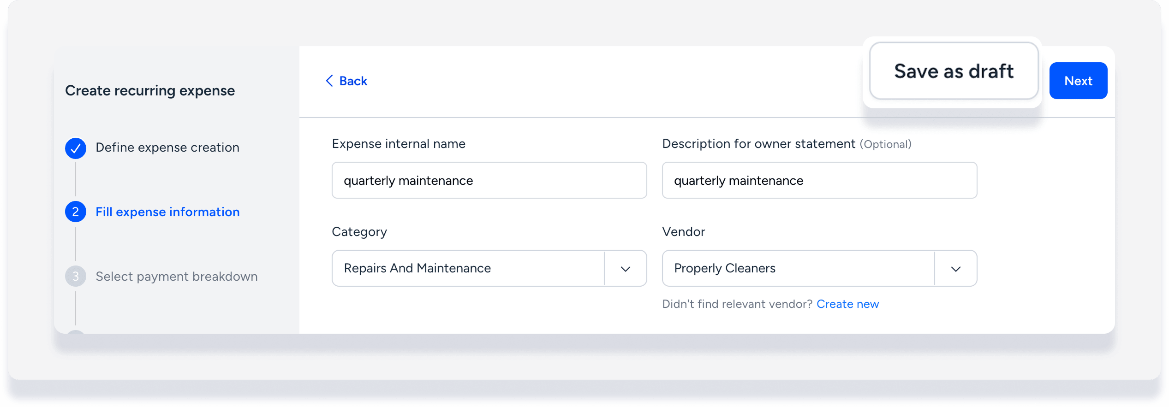Screen dimensions: 1169x407
Task: Open the Repairs And Maintenance category selector
Action: click(x=468, y=268)
